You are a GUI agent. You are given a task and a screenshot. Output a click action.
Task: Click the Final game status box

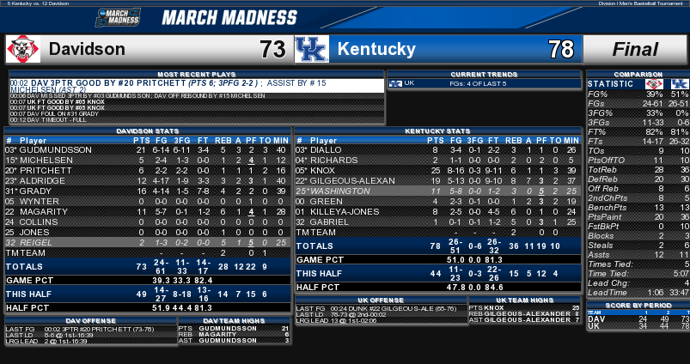634,49
